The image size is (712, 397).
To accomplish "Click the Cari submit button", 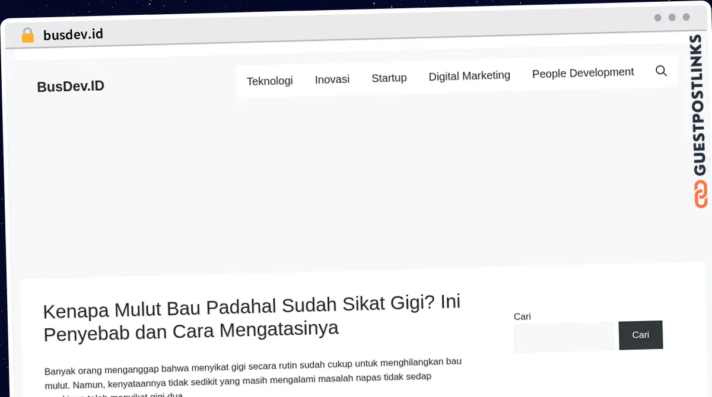I will (x=641, y=335).
